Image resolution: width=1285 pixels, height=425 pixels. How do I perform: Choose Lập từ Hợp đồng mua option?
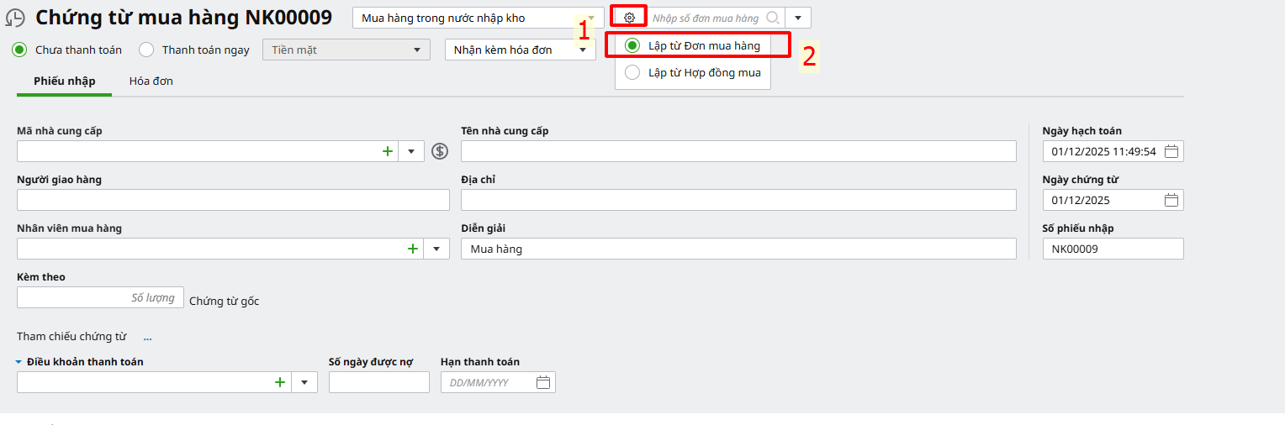tap(632, 73)
